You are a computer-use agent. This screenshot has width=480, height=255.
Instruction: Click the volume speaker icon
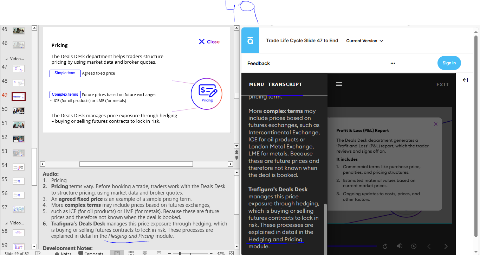tap(399, 246)
